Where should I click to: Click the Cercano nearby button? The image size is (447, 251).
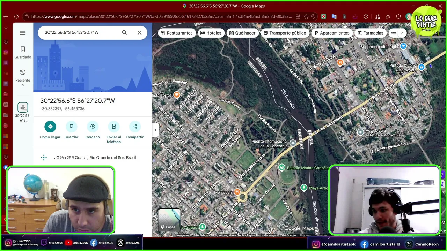coord(93,130)
